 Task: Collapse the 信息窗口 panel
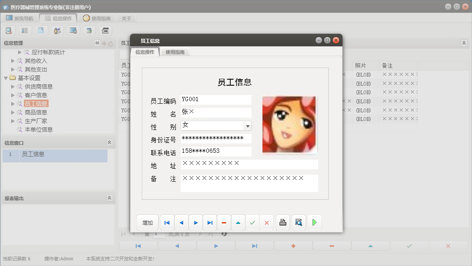click(109, 142)
